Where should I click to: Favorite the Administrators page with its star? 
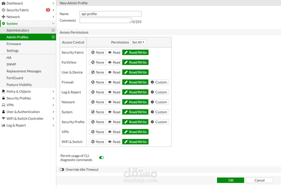coord(53,30)
